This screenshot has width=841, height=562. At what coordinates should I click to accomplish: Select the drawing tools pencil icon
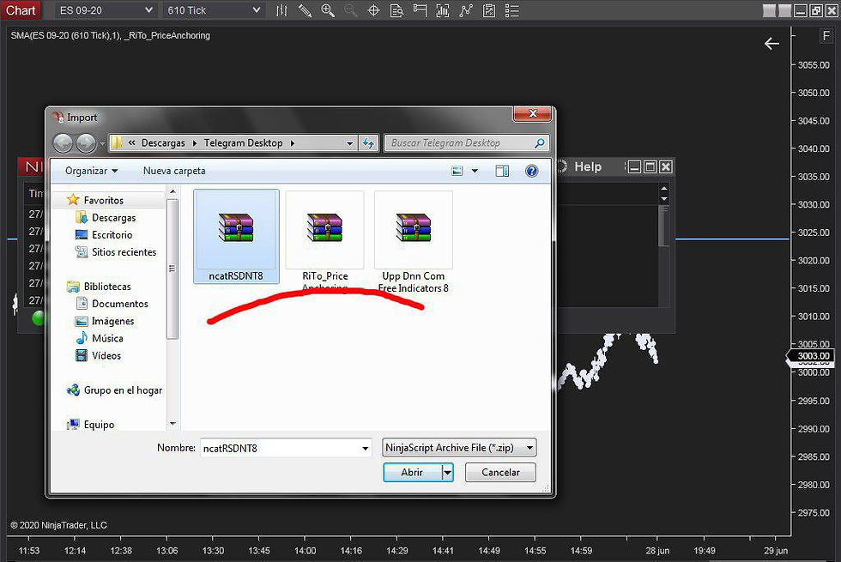(x=305, y=10)
